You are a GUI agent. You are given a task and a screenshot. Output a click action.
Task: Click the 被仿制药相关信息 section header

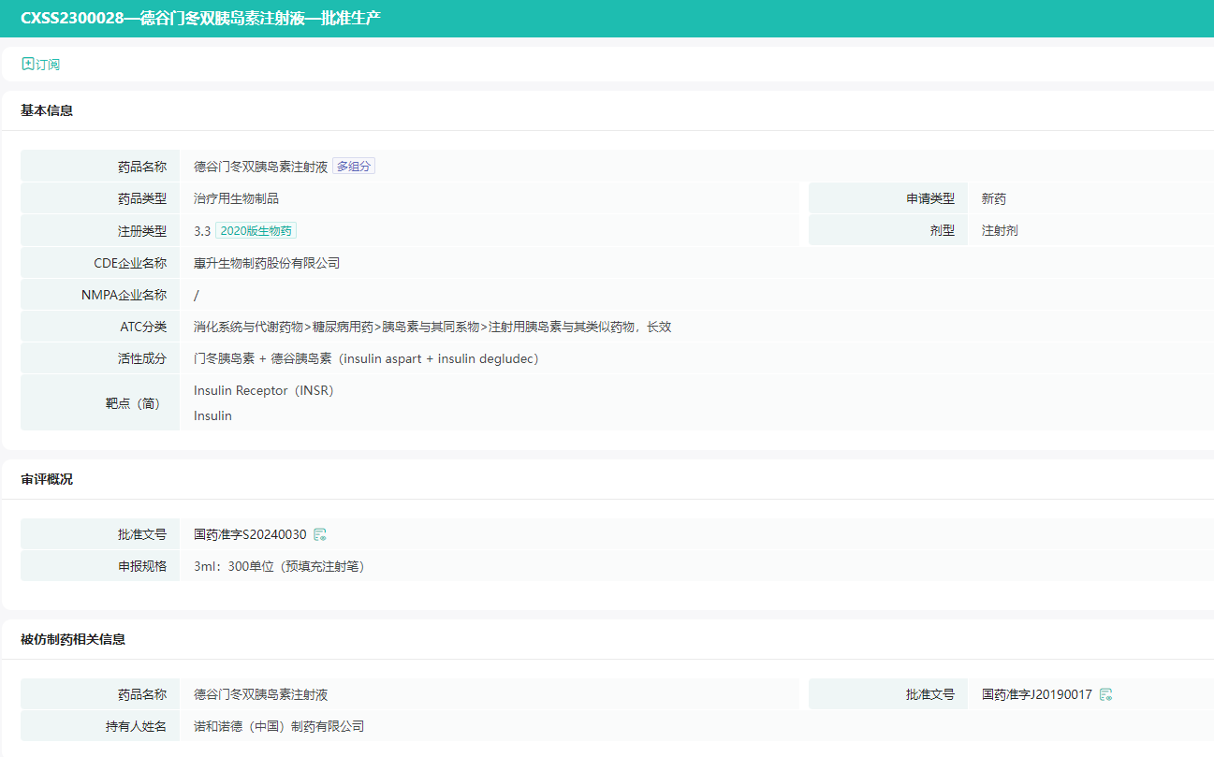[73, 639]
